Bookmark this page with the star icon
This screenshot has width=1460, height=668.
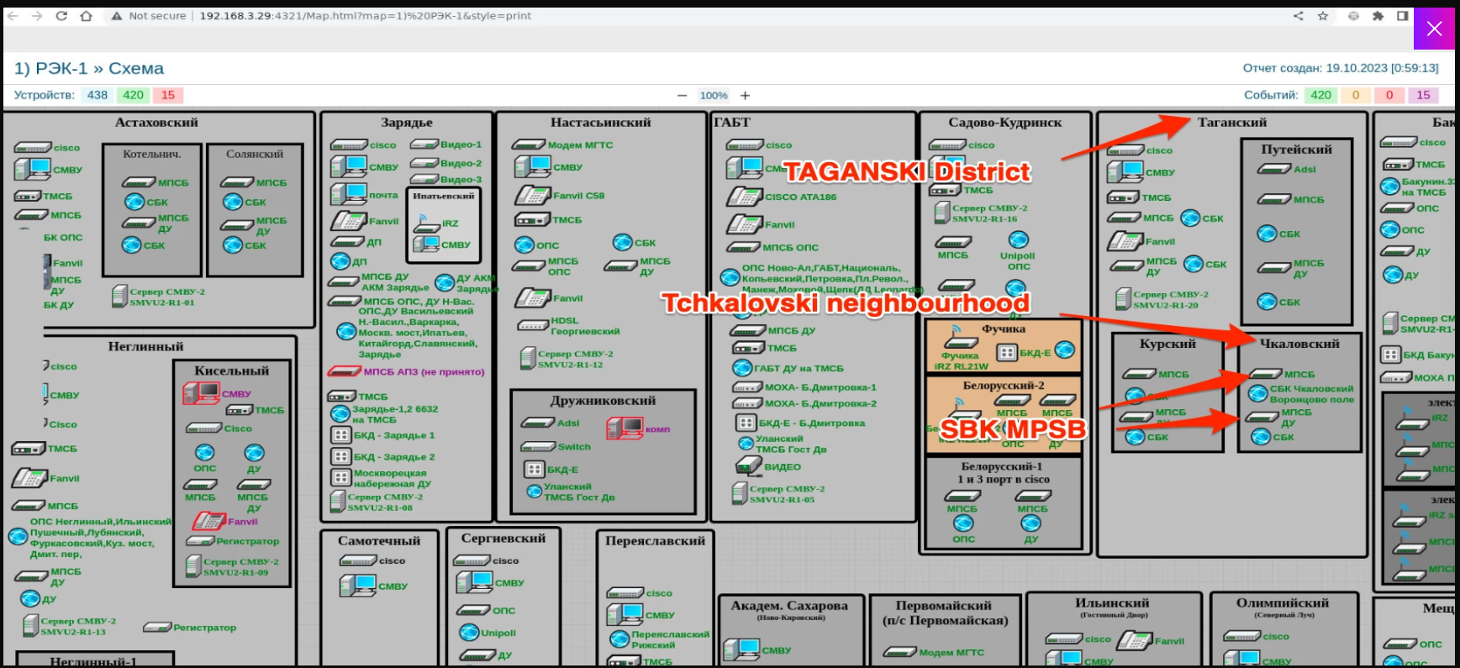click(x=1322, y=16)
